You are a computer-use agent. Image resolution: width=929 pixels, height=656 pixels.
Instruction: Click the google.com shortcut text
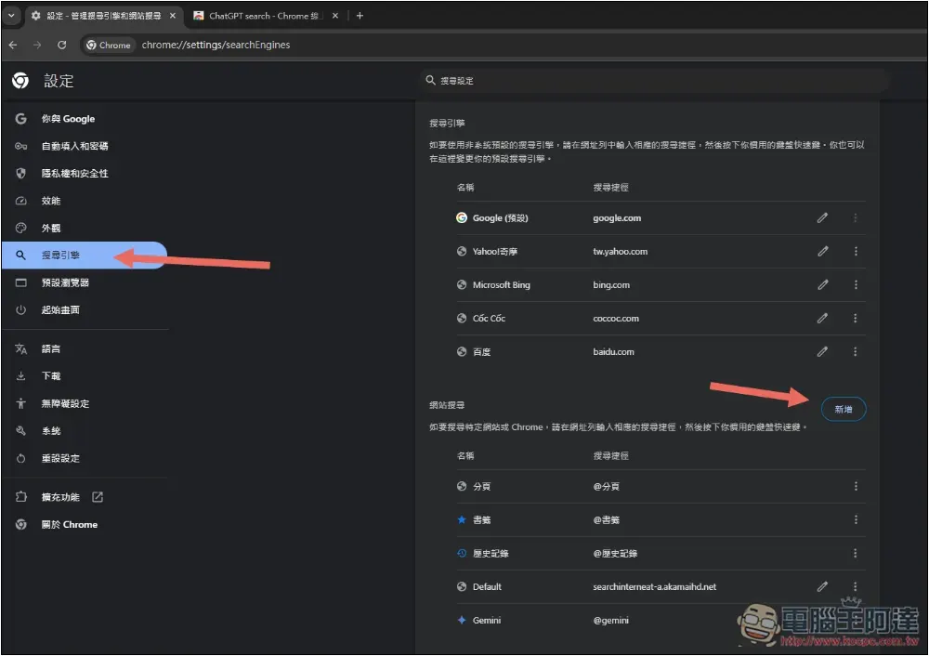pos(617,218)
